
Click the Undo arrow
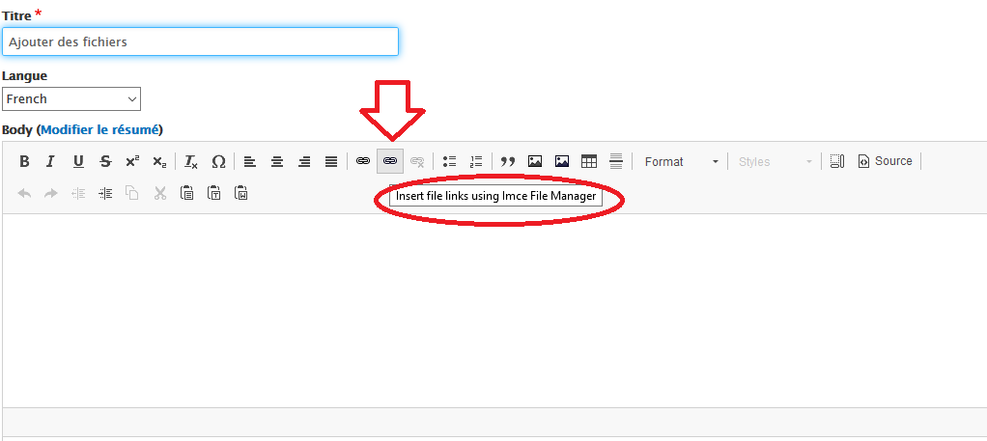(24, 194)
